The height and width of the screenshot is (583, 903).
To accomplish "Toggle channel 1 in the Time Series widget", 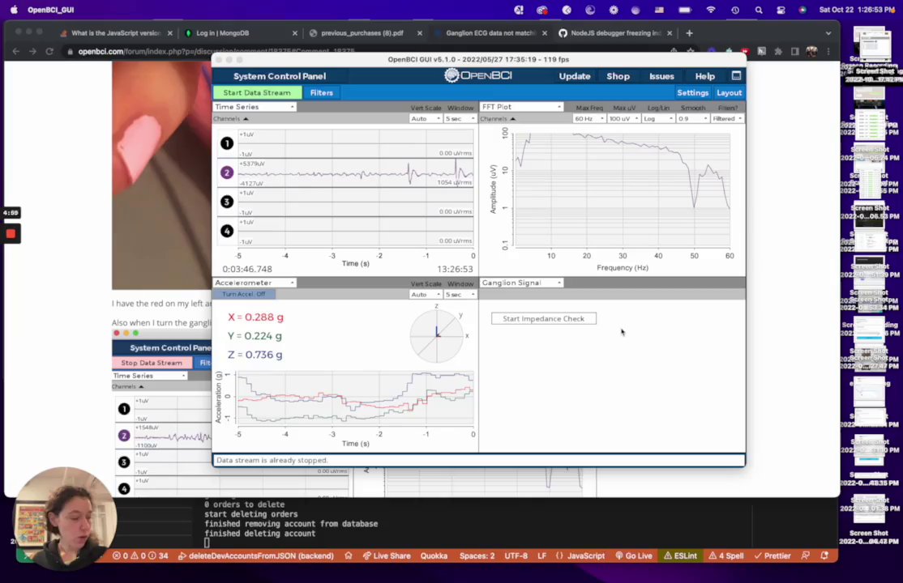I will [227, 143].
